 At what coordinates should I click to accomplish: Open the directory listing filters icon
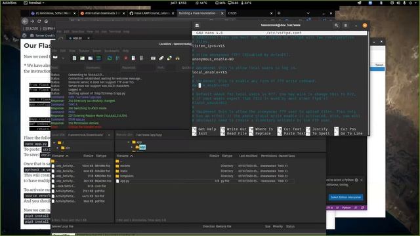tap(153, 58)
